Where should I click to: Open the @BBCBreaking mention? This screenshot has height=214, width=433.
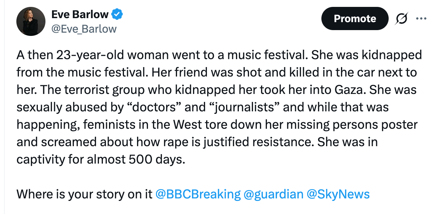(198, 194)
